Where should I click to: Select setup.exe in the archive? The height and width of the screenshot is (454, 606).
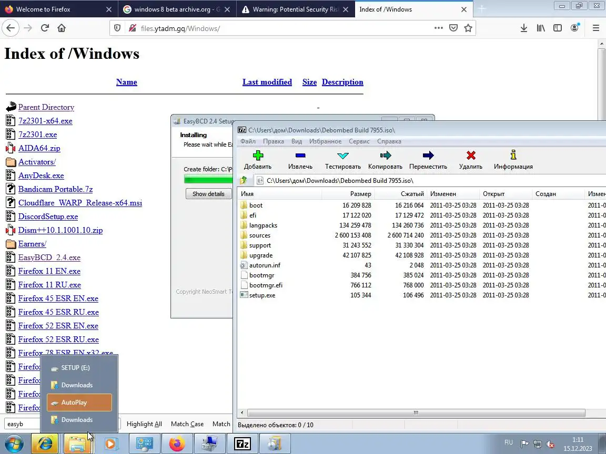[x=421, y=295]
